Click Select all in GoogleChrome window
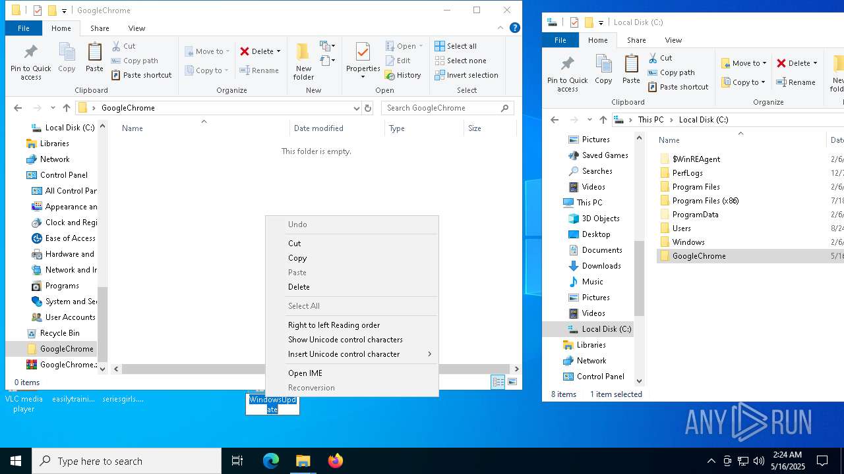 point(456,46)
